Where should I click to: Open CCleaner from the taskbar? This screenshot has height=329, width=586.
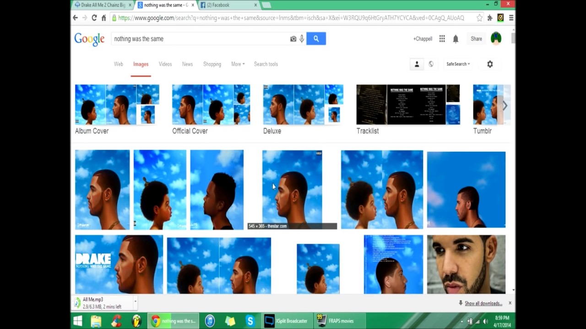point(116,321)
